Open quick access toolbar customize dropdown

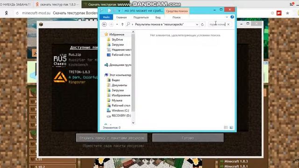click(x=119, y=11)
